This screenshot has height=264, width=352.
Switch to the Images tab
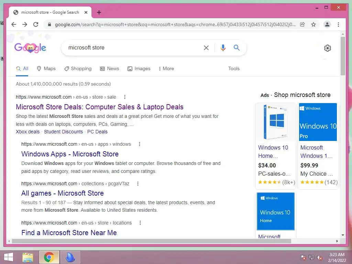click(x=139, y=69)
